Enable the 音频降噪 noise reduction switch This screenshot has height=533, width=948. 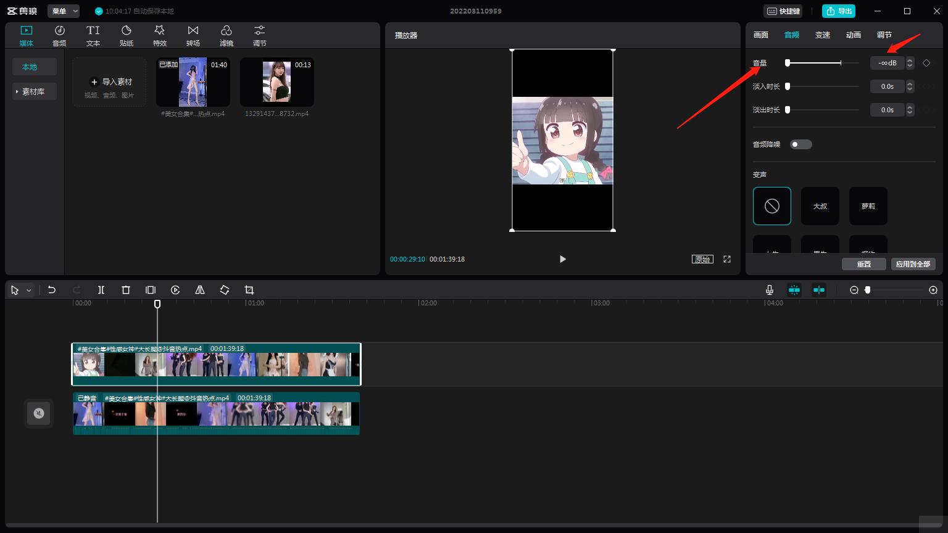pyautogui.click(x=801, y=144)
